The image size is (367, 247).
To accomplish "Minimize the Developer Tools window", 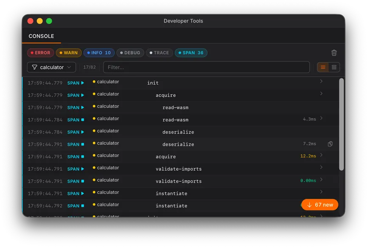I will [40, 21].
